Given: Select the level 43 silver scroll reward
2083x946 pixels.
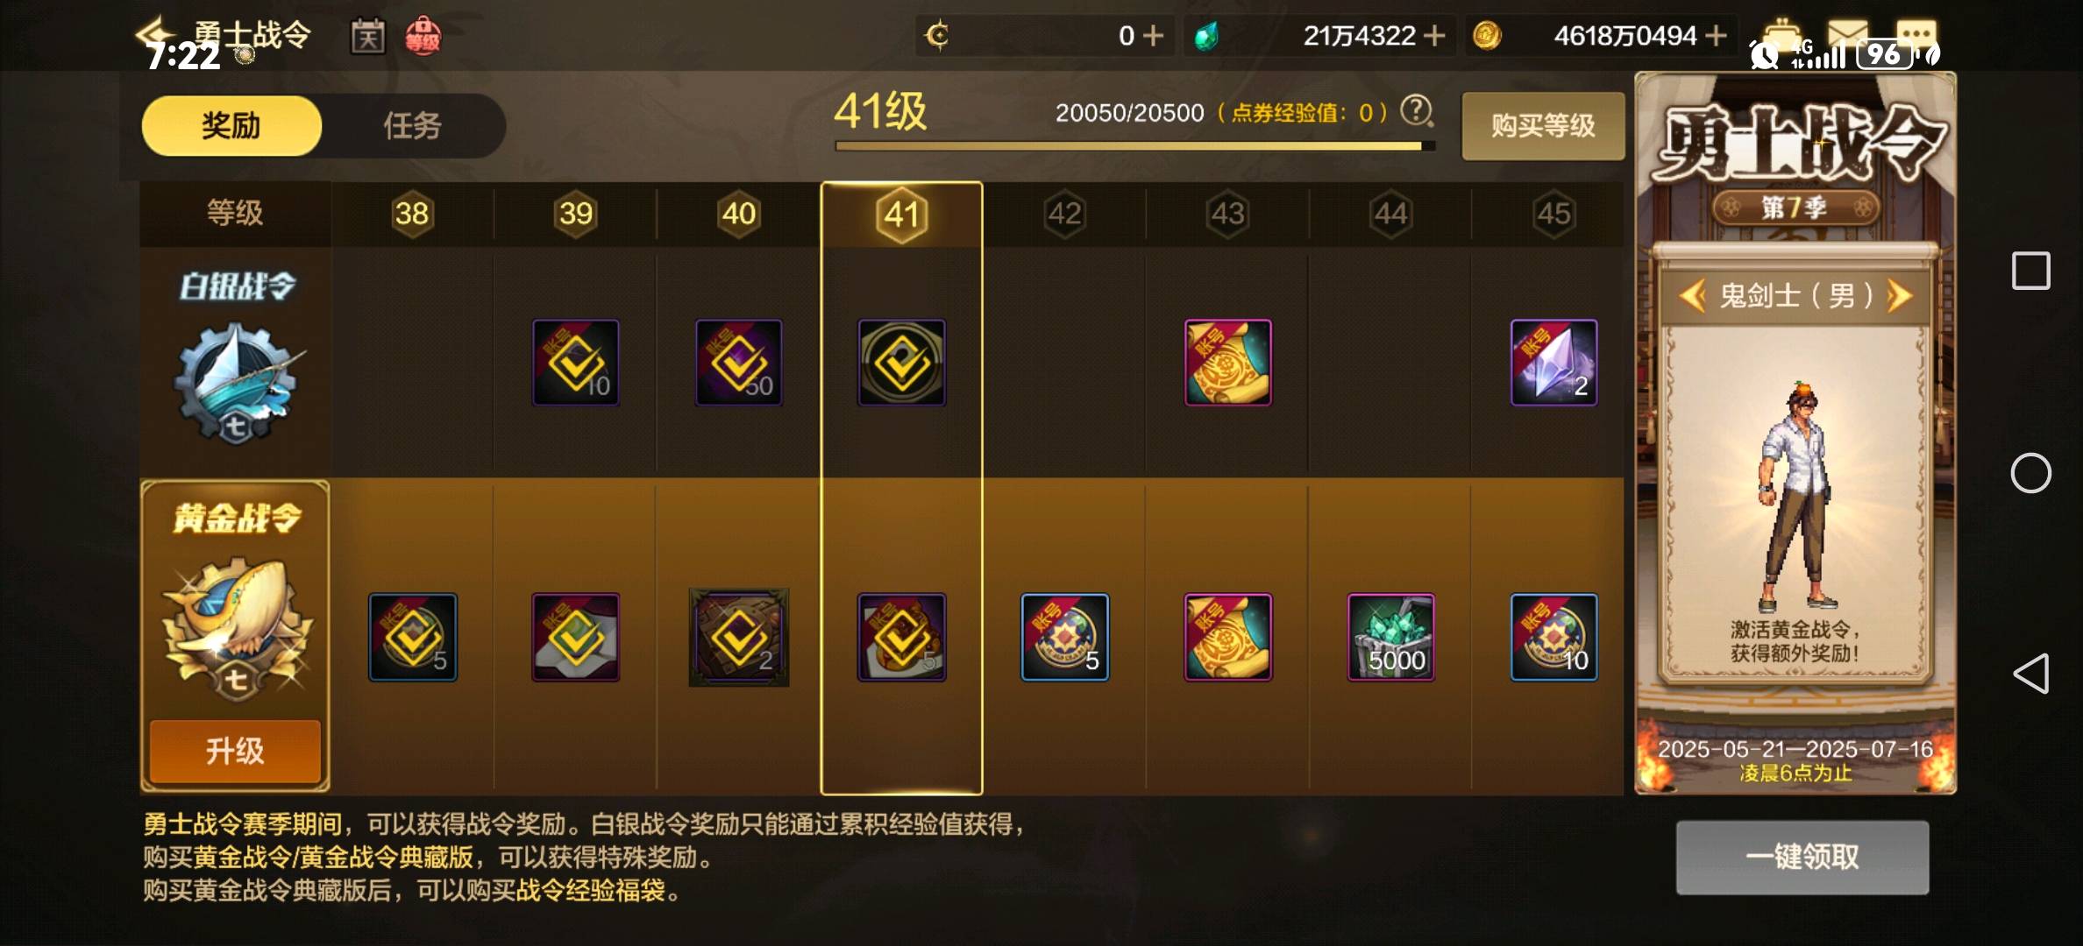Looking at the screenshot, I should (1227, 363).
